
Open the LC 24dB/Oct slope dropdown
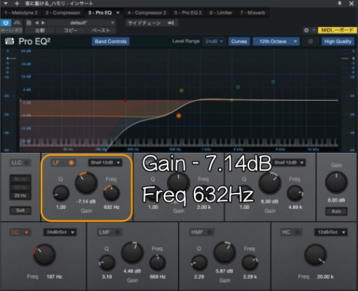coord(60,232)
